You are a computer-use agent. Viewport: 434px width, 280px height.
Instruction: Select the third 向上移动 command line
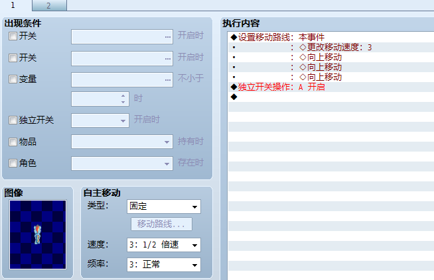click(331, 77)
